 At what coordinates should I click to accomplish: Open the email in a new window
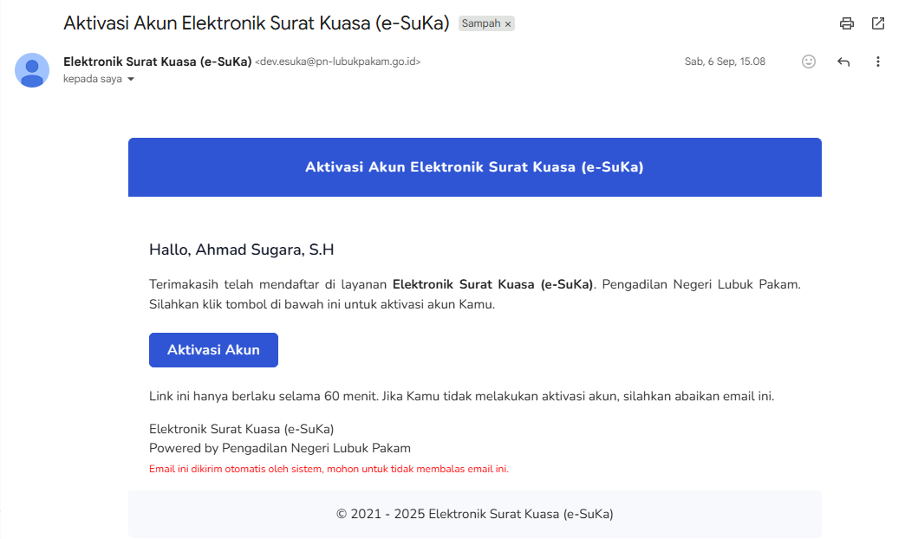point(878,23)
